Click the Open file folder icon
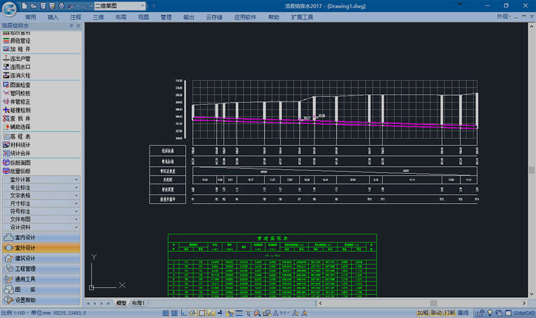 point(34,5)
